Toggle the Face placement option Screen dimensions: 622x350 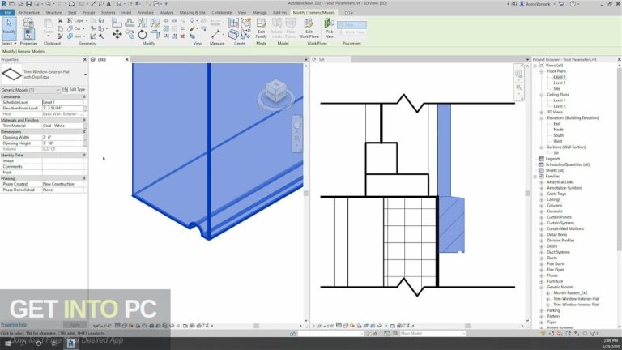[351, 24]
